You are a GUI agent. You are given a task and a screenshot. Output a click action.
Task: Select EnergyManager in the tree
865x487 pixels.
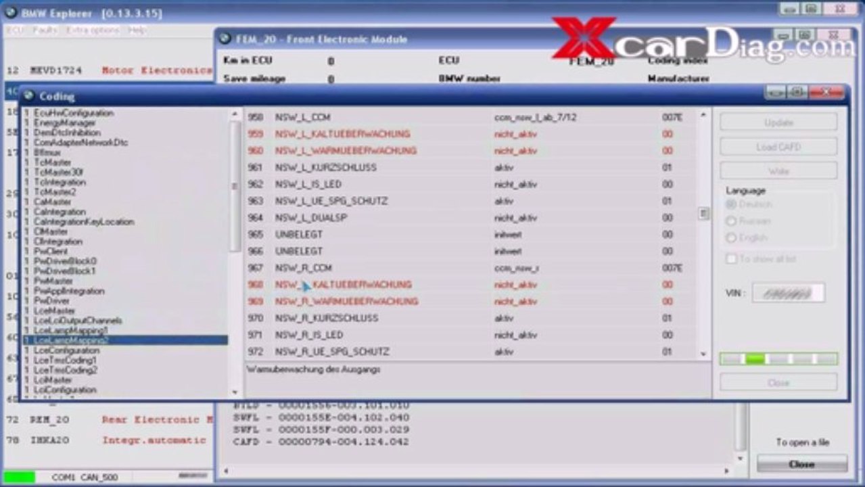64,123
